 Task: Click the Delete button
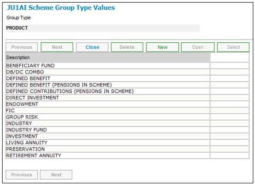127,47
